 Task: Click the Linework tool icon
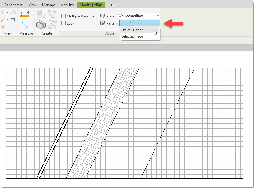click(13, 19)
